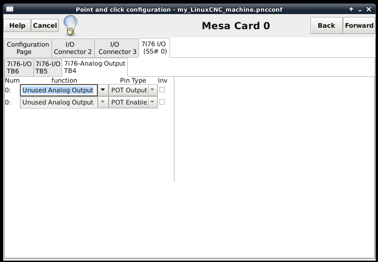
Task: Click the 'Inv' column header label
Action: [x=163, y=80]
